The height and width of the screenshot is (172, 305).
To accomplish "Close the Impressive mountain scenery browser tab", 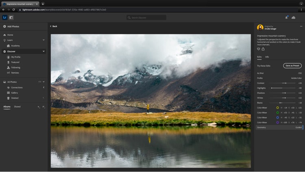I will click(37, 4).
